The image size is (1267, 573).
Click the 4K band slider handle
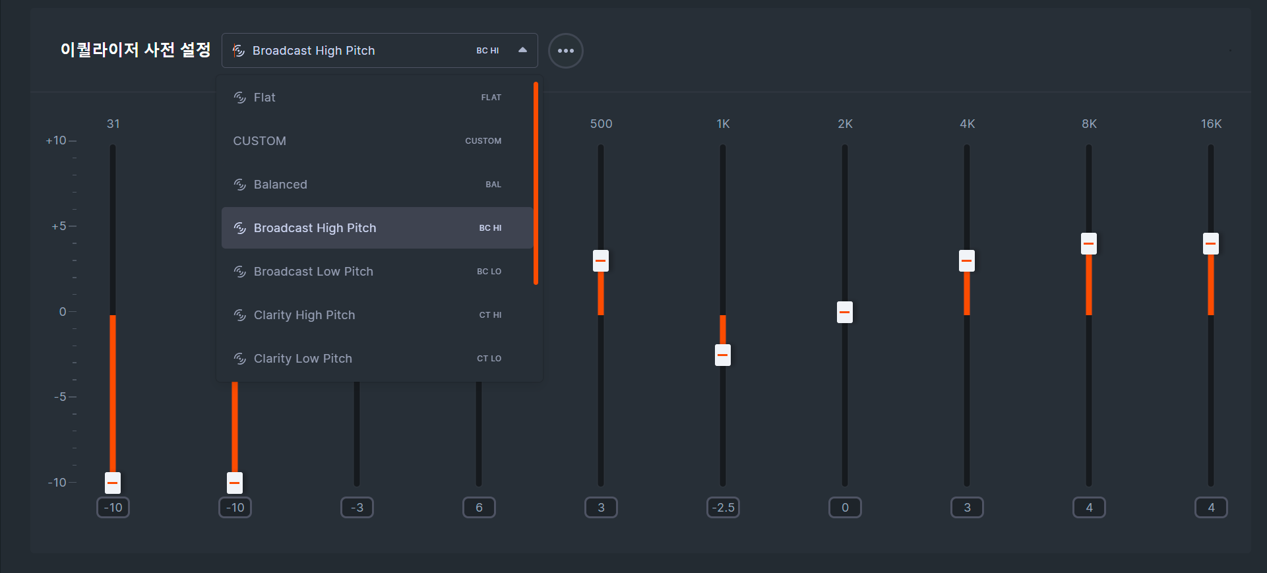(x=967, y=260)
